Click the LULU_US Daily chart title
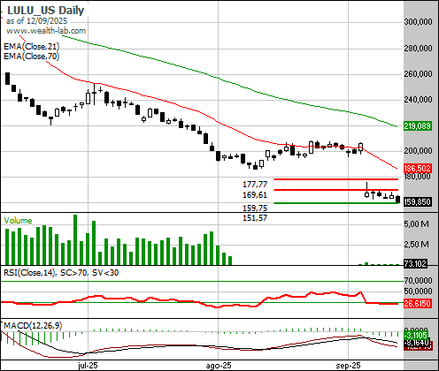Screen dimensions: 439x371 click(46, 11)
